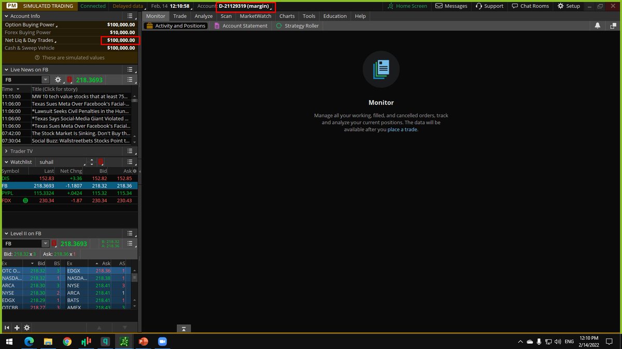
Task: Add gadget with the plus icon
Action: coord(17,328)
